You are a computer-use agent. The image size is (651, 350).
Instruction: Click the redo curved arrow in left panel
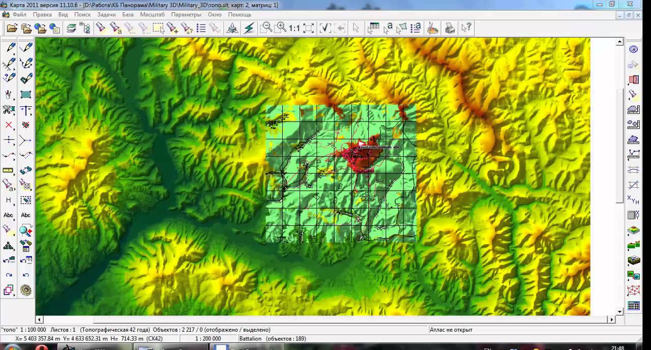(x=9, y=275)
